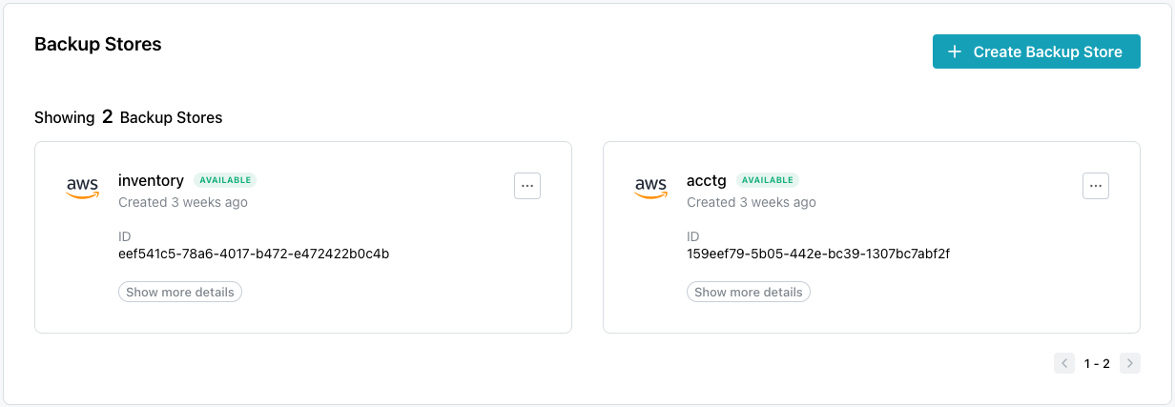Image resolution: width=1175 pixels, height=407 pixels.
Task: Expand Show more details for acctg
Action: 749,292
